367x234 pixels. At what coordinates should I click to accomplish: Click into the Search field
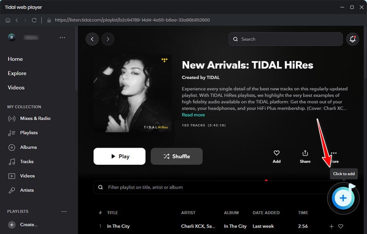click(x=285, y=39)
